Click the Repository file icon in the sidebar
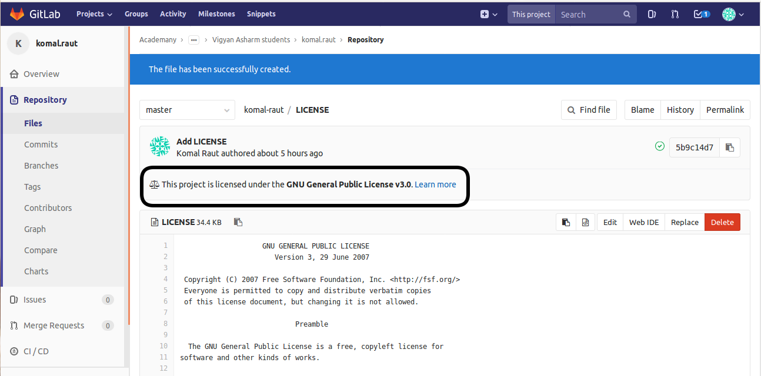761x376 pixels. coord(15,100)
